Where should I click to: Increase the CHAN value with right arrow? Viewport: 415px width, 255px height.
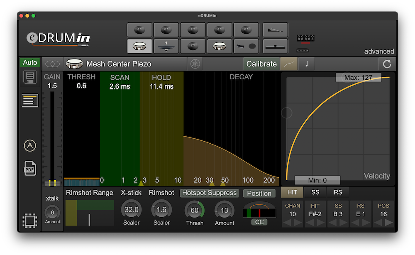pyautogui.click(x=298, y=223)
